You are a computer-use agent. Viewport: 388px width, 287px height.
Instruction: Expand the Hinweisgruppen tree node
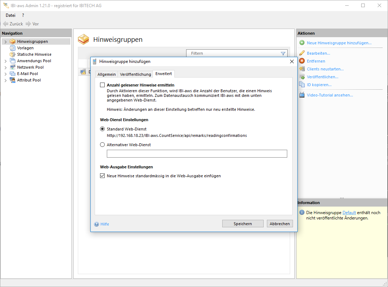pos(5,42)
